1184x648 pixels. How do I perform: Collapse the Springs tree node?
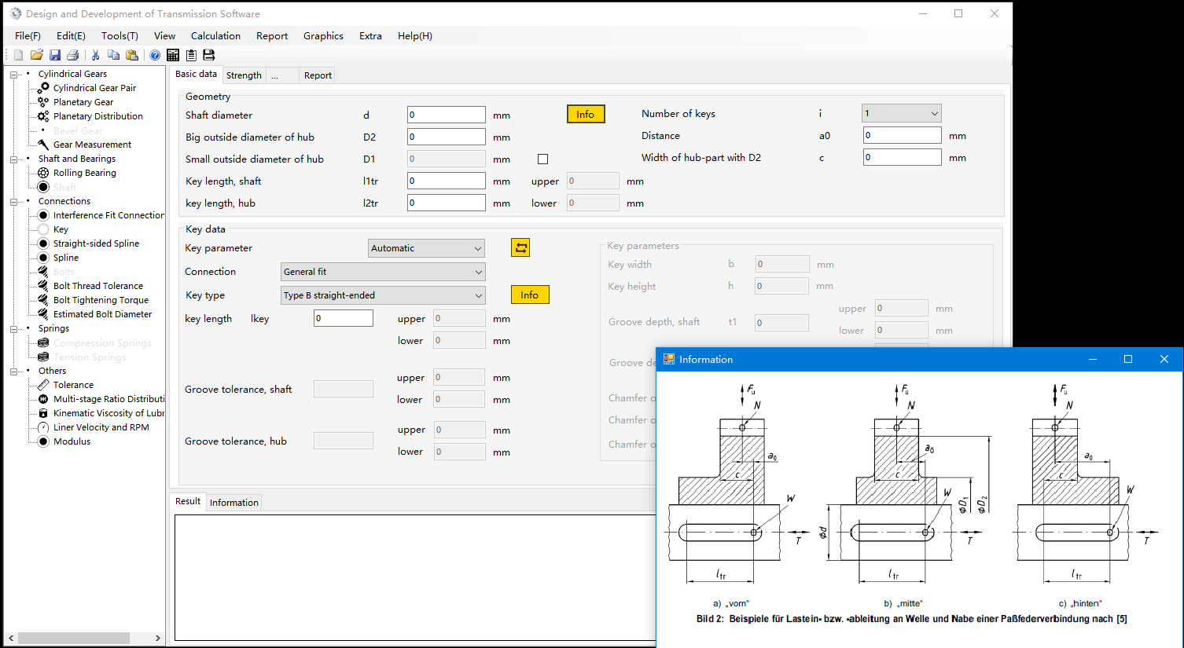click(x=13, y=329)
